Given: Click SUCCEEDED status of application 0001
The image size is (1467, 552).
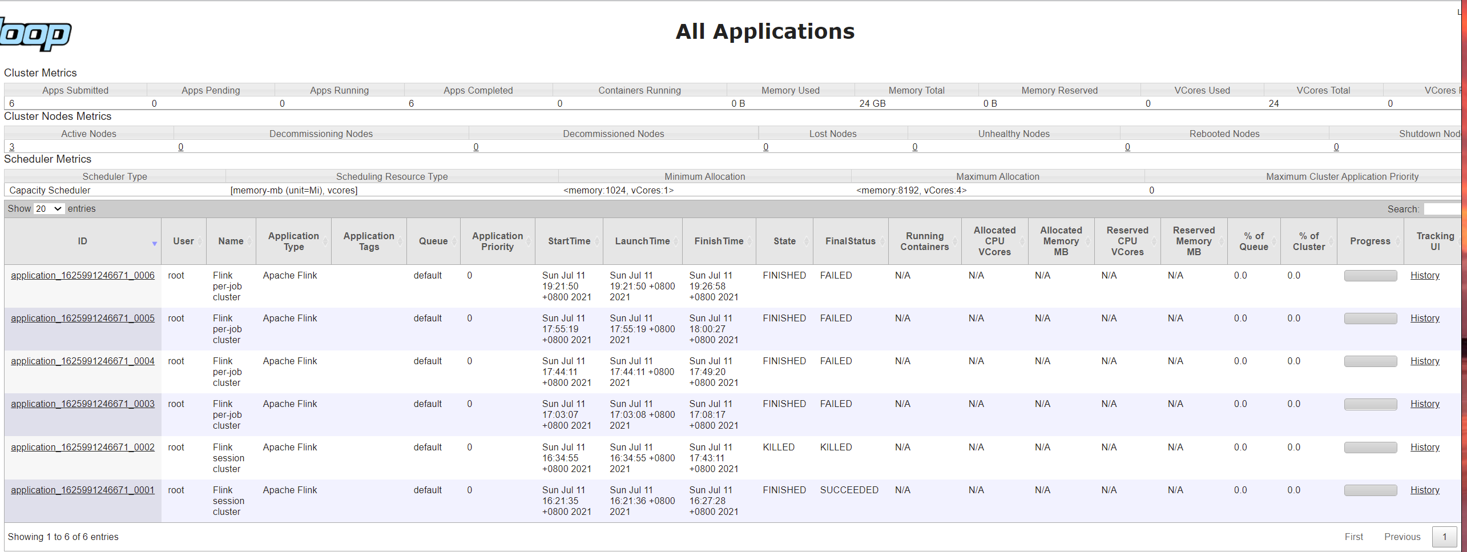Looking at the screenshot, I should (849, 490).
